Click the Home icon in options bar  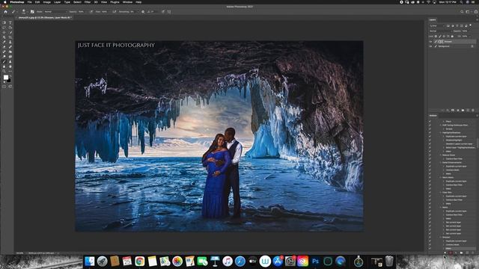5,12
